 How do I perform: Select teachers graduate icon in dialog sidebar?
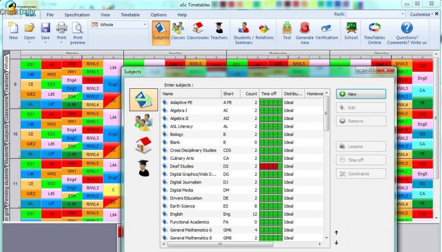click(x=143, y=168)
